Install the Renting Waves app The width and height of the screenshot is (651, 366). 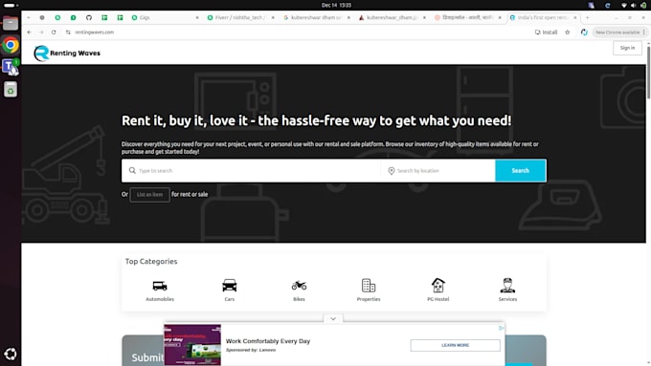(546, 32)
